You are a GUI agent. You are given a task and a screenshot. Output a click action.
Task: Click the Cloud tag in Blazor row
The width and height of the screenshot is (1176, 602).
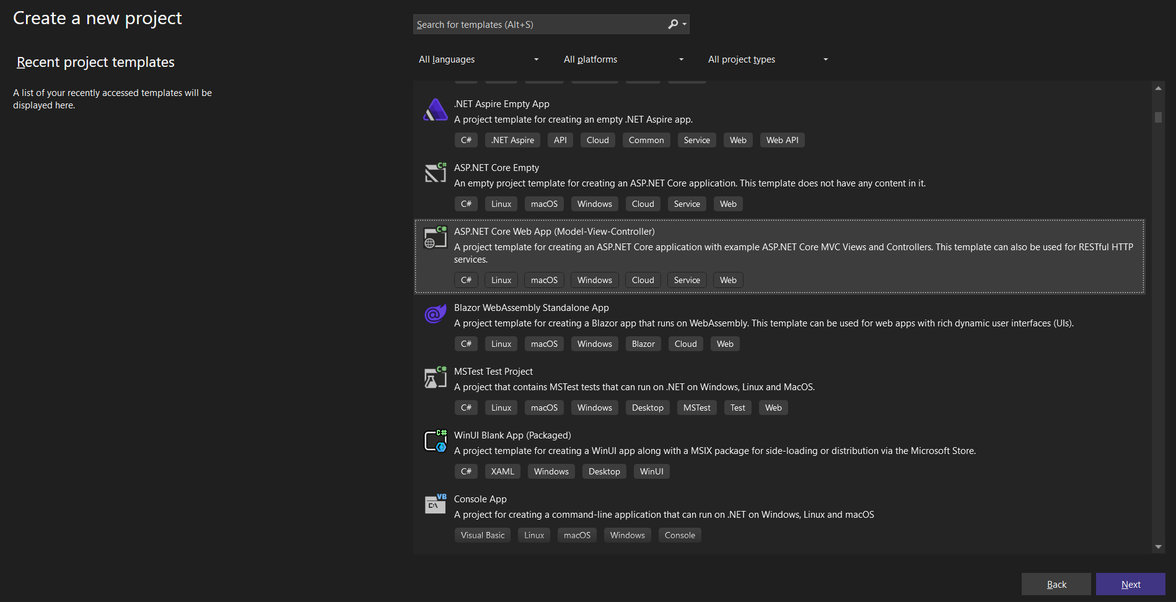[685, 344]
